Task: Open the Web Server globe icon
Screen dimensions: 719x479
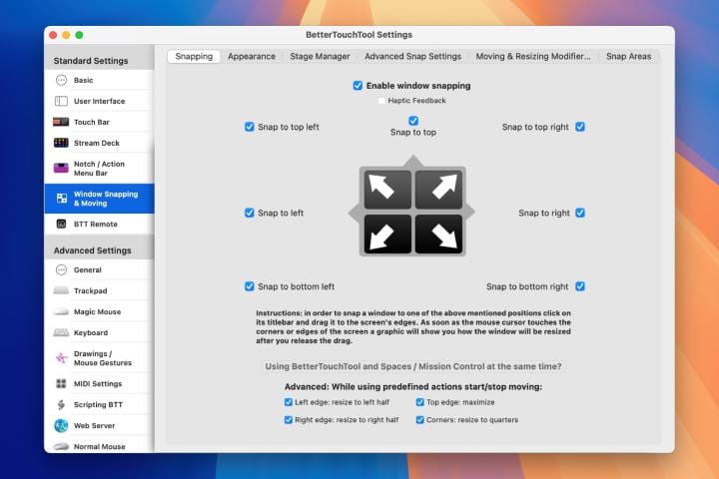Action: [x=61, y=425]
